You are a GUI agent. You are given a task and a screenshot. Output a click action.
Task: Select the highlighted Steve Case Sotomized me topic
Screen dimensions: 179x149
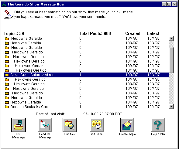tap(86, 75)
